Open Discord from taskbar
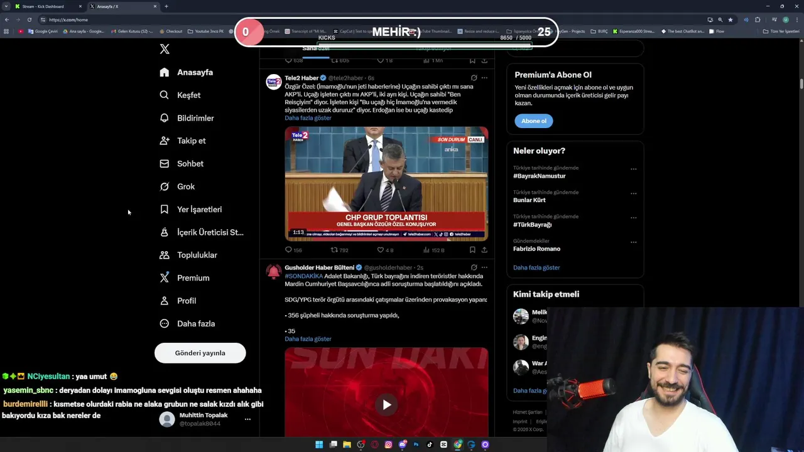Screen dimensions: 804x452 click(x=402, y=444)
